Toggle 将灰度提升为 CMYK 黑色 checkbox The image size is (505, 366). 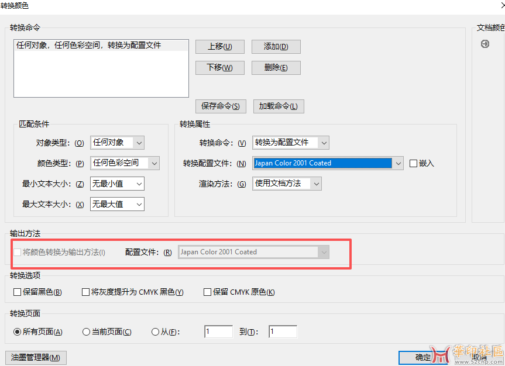[x=85, y=292]
